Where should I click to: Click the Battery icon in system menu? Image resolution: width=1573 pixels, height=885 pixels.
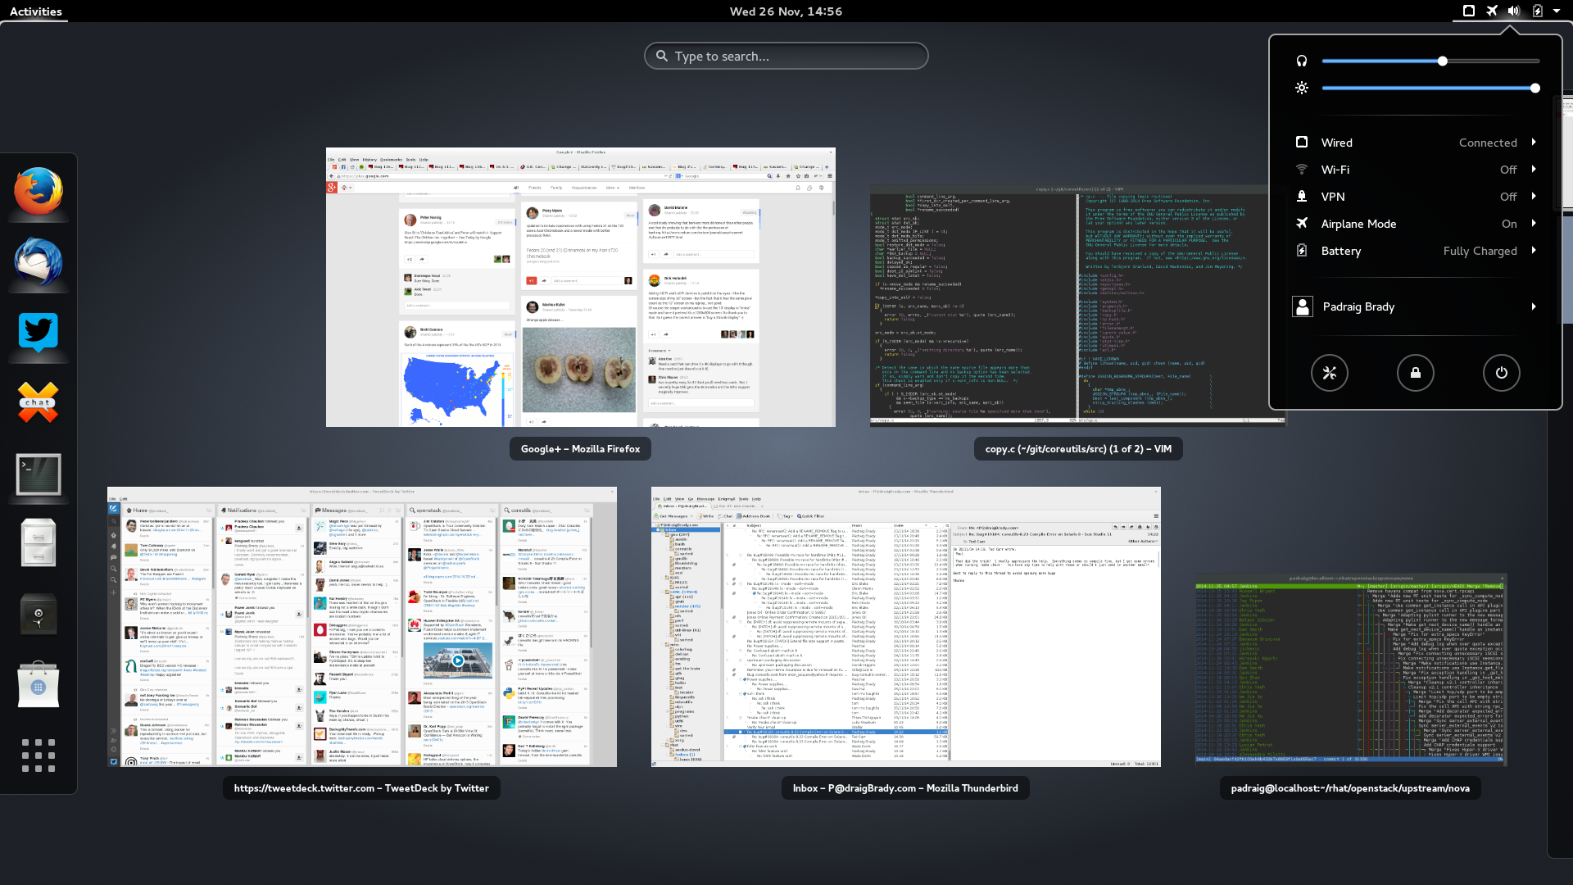1302,251
